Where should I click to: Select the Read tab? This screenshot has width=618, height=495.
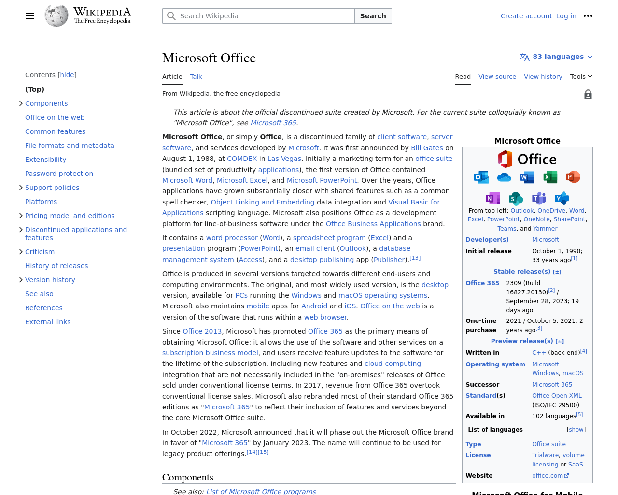463,77
